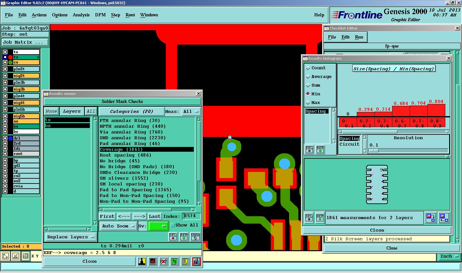Click the red display circle on ts layer

coord(11,57)
